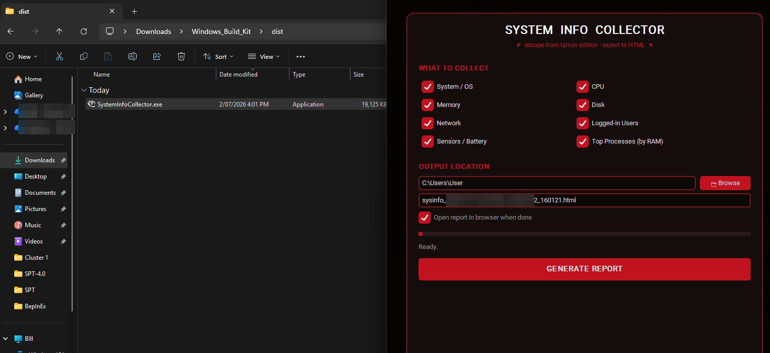The image size is (770, 353).
Task: Click Downloads in address breadcrumb
Action: [x=153, y=31]
